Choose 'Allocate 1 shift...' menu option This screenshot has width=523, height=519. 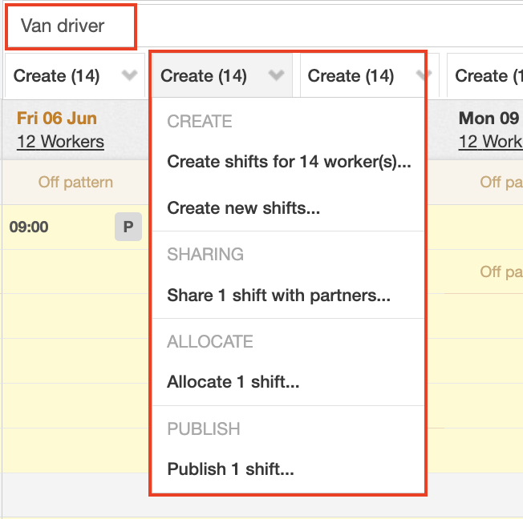[233, 382]
